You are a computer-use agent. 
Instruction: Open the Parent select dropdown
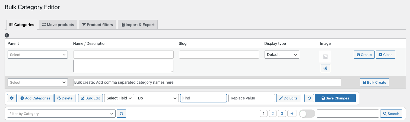coord(38,55)
